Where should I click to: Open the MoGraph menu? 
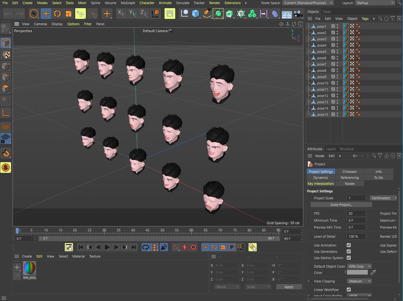(128, 3)
